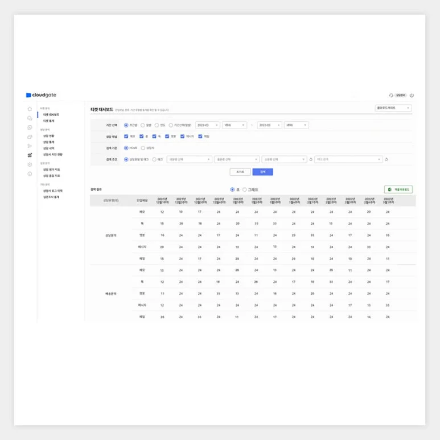The height and width of the screenshot is (440, 440).
Task: Open 상담사 로그 이력 in the side menu
Action: 53,191
